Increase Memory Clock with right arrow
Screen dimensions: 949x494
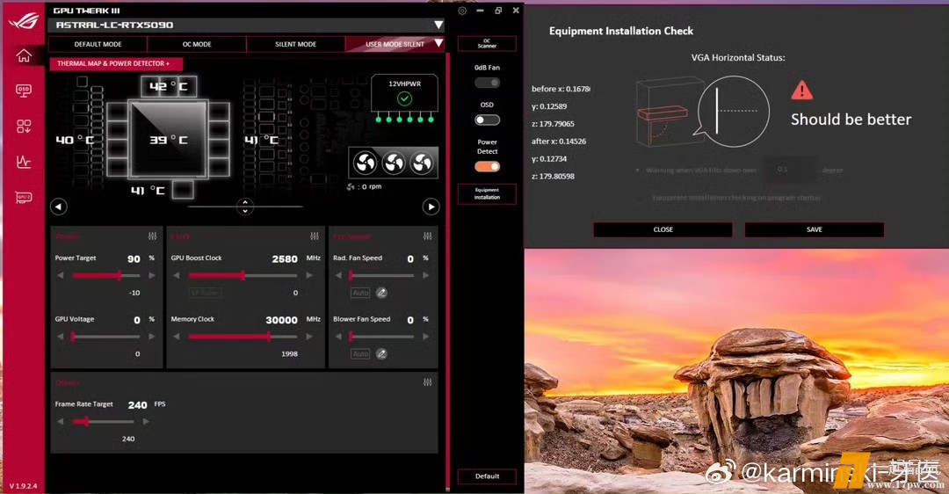click(x=309, y=337)
